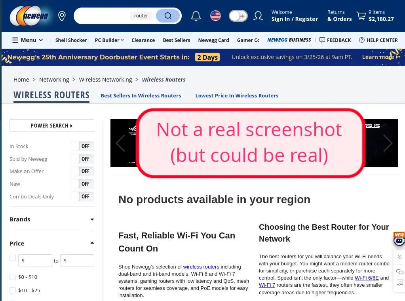Turn on the Make an Offer toggle
This screenshot has width=405, height=301.
(x=82, y=171)
